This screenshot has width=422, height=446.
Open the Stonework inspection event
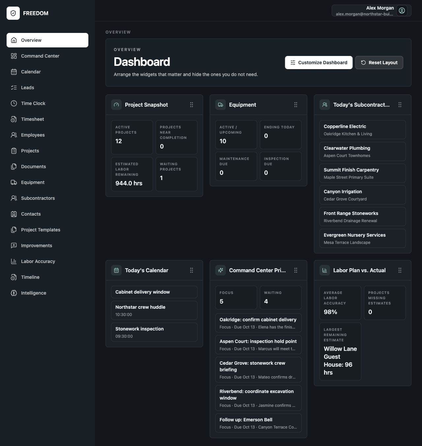154,332
